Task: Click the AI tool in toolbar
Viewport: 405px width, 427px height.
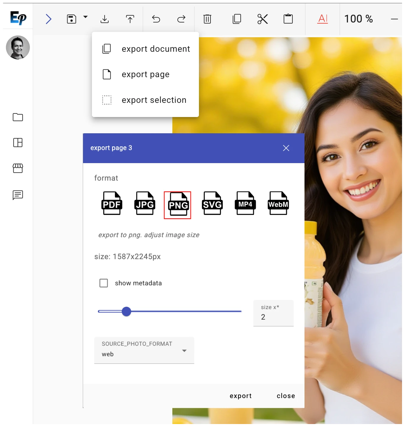Action: pyautogui.click(x=322, y=19)
